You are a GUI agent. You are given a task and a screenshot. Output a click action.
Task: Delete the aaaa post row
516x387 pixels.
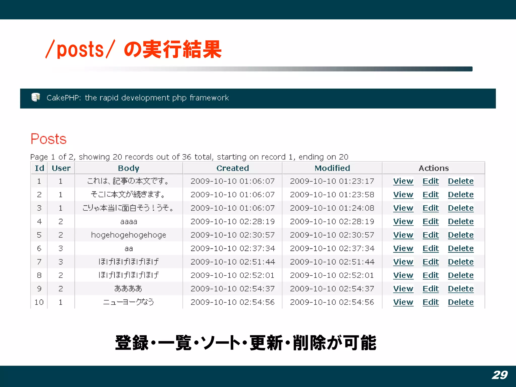(x=461, y=221)
